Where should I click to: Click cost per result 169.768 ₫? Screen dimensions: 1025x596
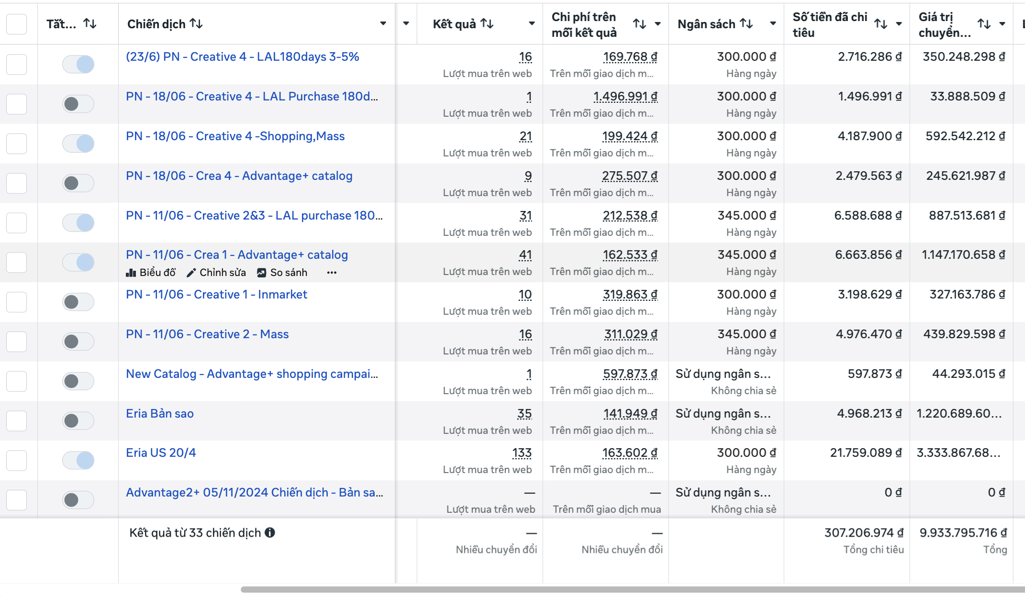click(x=630, y=56)
